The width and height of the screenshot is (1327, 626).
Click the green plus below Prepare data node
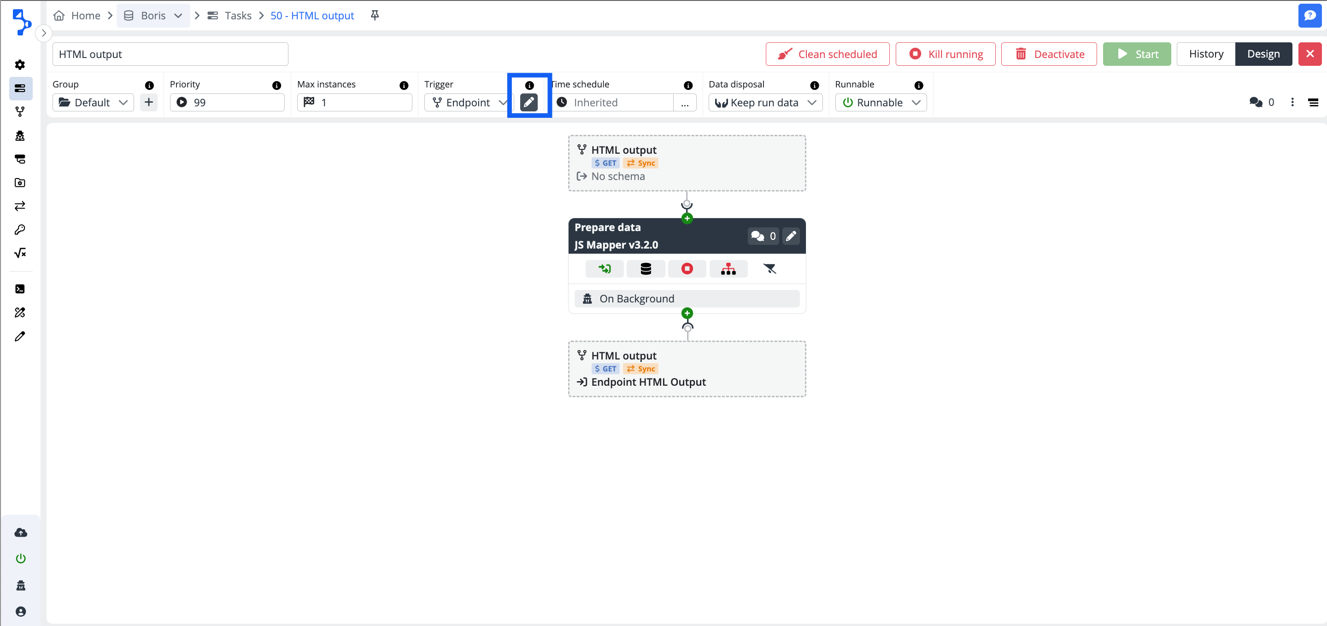coord(687,313)
